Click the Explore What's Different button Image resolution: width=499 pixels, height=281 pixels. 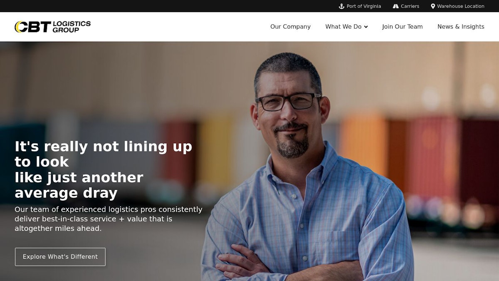(60, 257)
